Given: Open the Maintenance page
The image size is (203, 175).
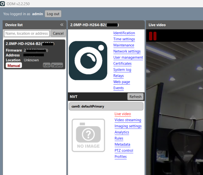Looking at the screenshot, I should click(x=124, y=45).
